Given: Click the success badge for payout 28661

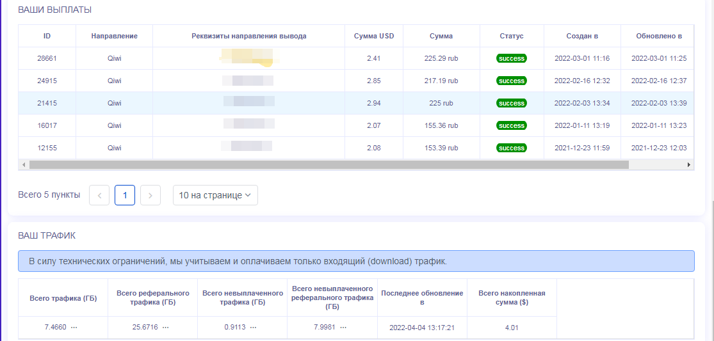Looking at the screenshot, I should (512, 58).
